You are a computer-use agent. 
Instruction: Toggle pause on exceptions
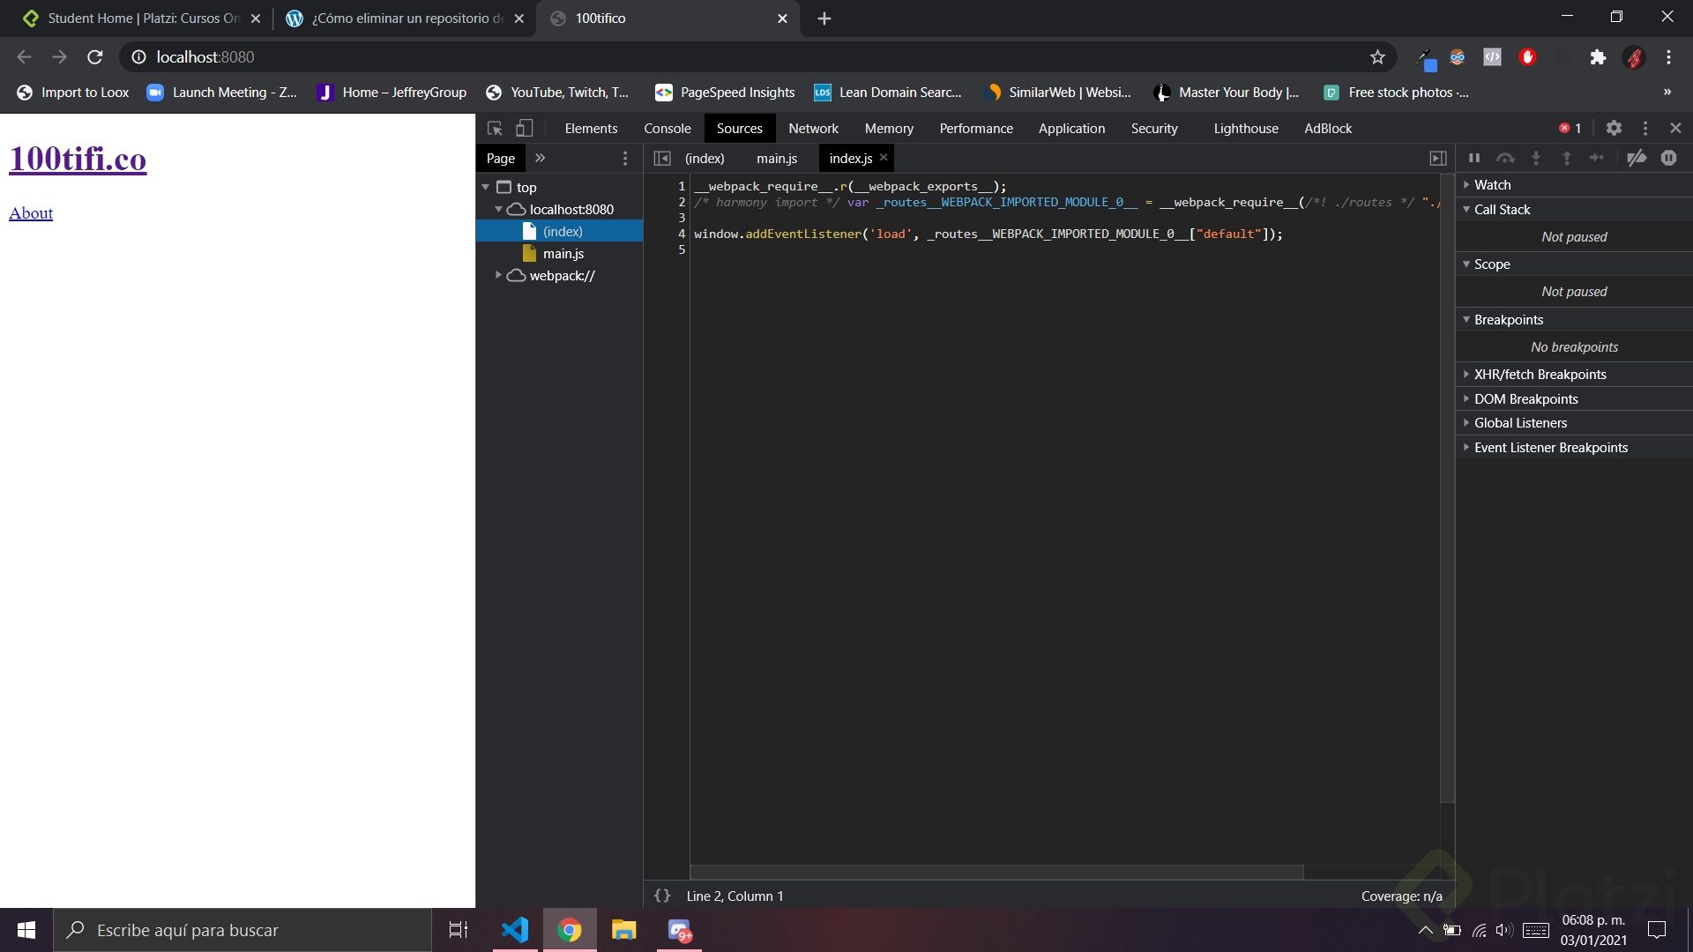click(1669, 159)
